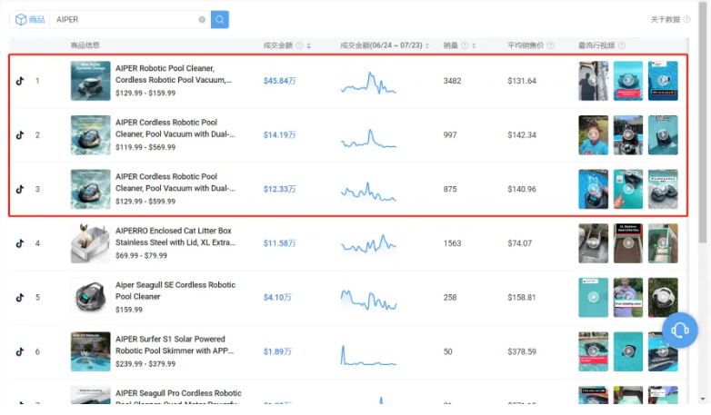Clear the AIPER search text
The height and width of the screenshot is (415, 711).
coord(202,19)
